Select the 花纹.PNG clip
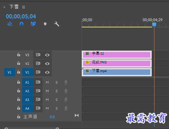This screenshot has height=129, width=169. [x=117, y=63]
